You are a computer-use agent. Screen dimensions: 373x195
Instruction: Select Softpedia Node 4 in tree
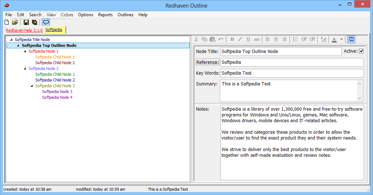coord(57,97)
